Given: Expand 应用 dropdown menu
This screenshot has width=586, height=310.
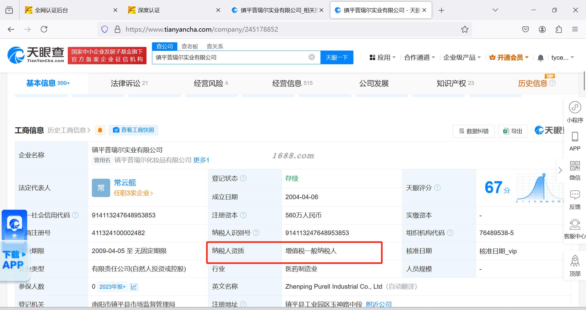Looking at the screenshot, I should click(x=382, y=57).
